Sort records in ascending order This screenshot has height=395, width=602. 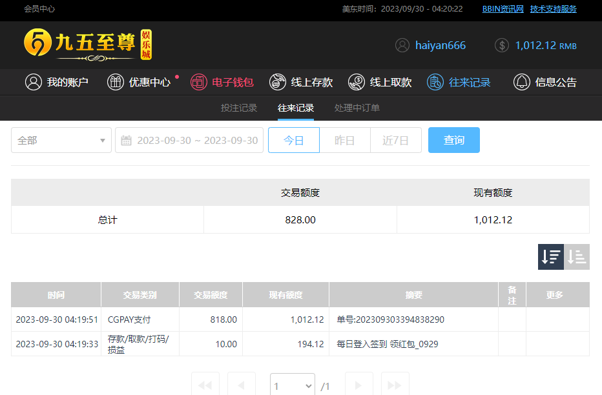click(577, 257)
